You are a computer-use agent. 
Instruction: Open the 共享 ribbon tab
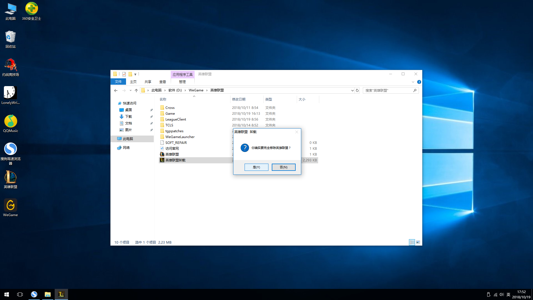pyautogui.click(x=148, y=82)
